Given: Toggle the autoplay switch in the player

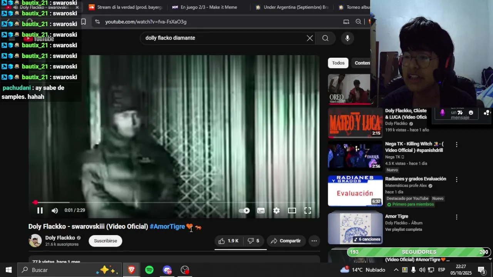Looking at the screenshot, I should click(x=244, y=210).
